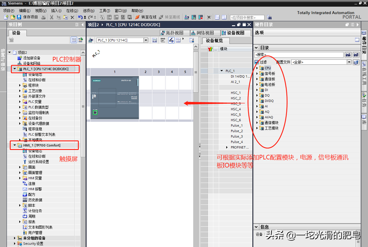Click the catalog search input field
Screen dimensions: 368x247
[x=299, y=55]
